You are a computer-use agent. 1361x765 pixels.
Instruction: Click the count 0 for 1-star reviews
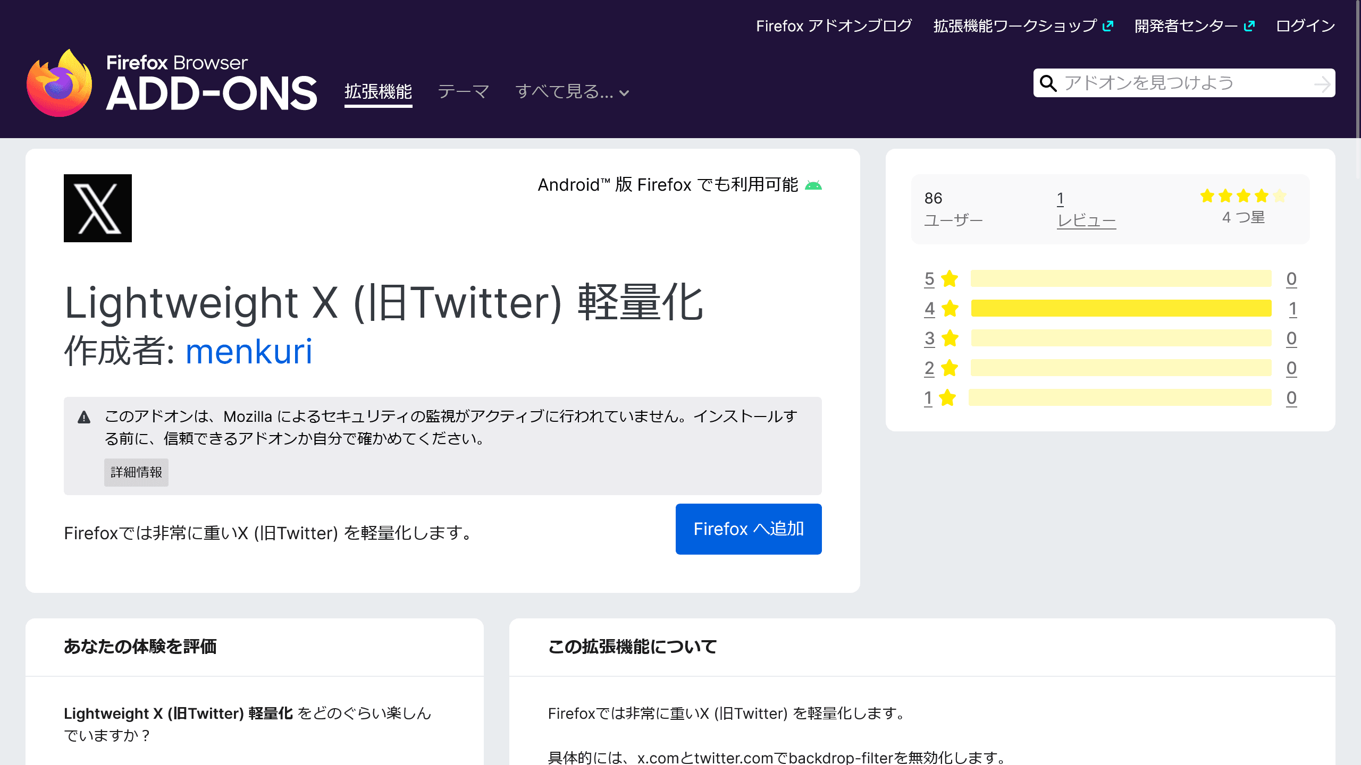point(1291,398)
